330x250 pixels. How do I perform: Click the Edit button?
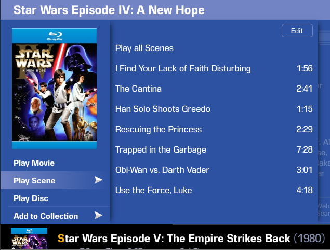[297, 31]
